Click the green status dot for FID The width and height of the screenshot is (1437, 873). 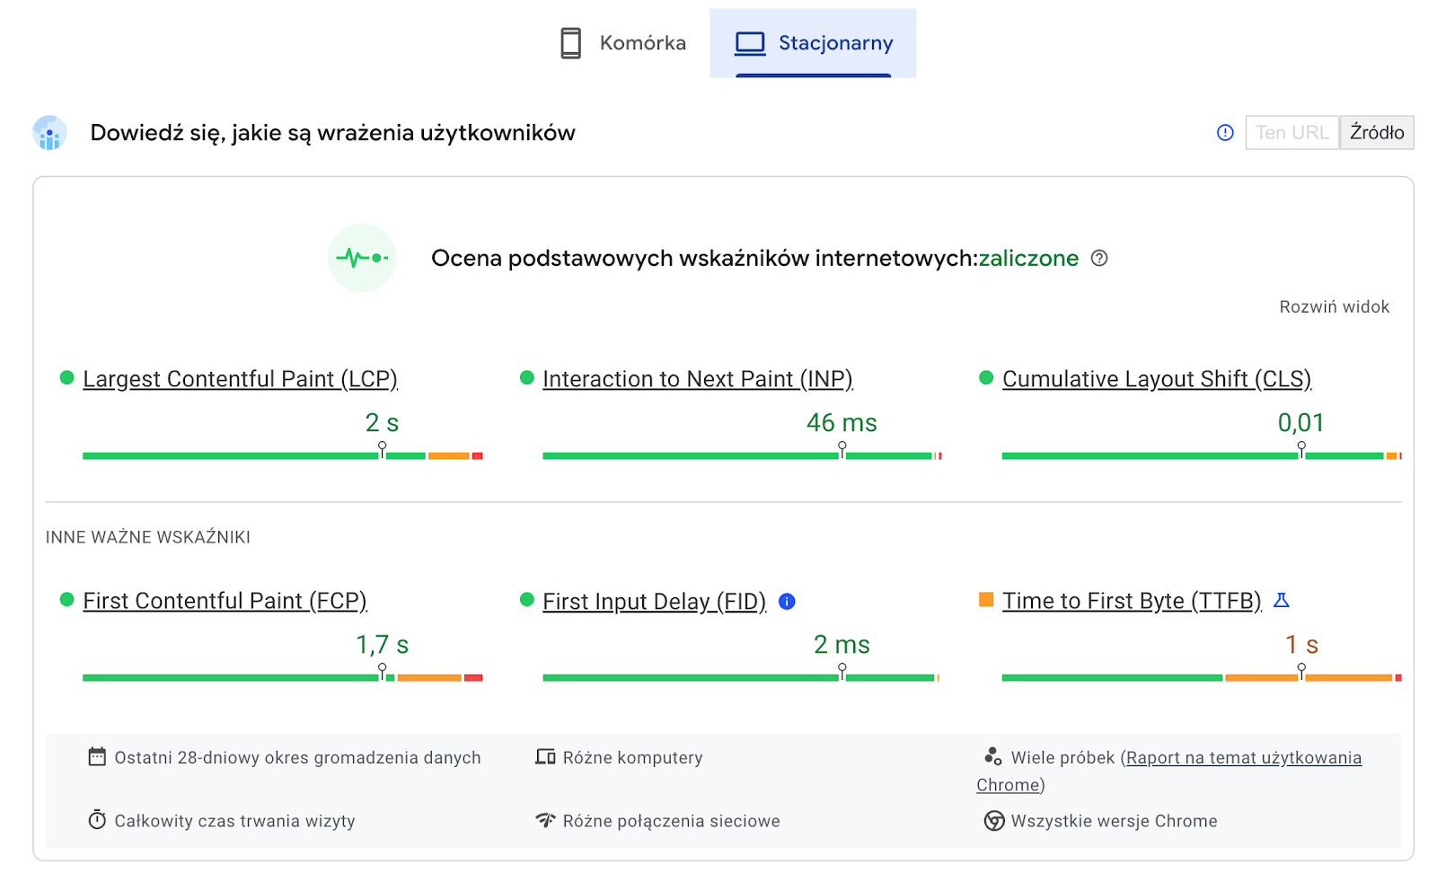click(x=527, y=599)
